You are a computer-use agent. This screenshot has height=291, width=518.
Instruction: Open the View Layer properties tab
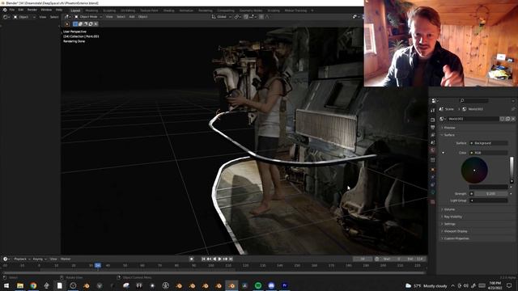[x=433, y=135]
